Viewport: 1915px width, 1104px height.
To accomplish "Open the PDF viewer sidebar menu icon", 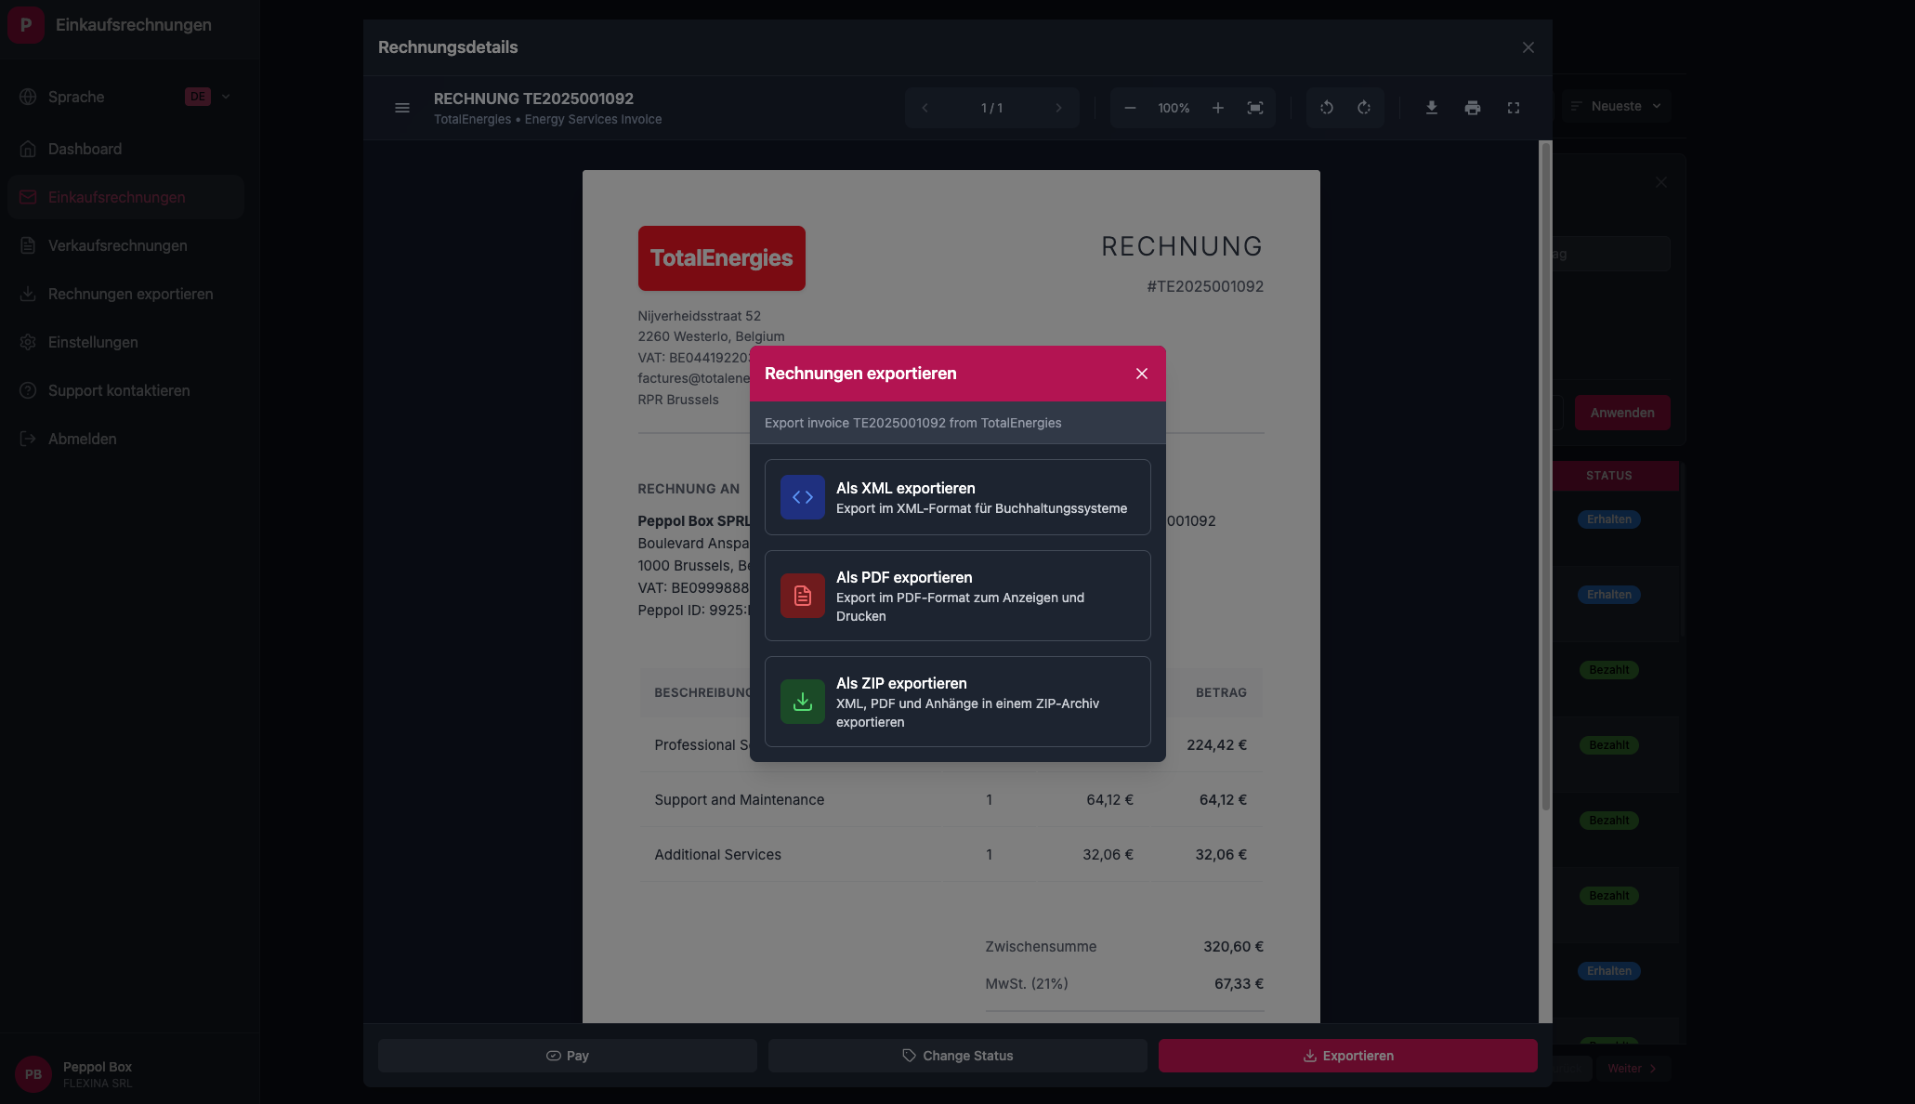I will (402, 108).
